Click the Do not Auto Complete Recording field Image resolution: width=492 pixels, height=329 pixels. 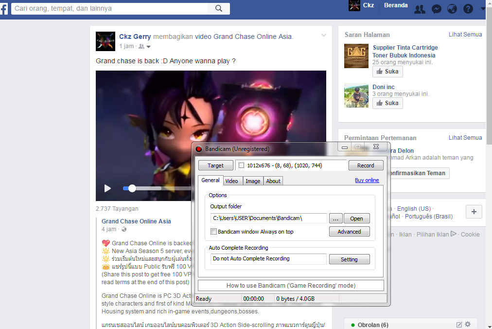coord(268,258)
